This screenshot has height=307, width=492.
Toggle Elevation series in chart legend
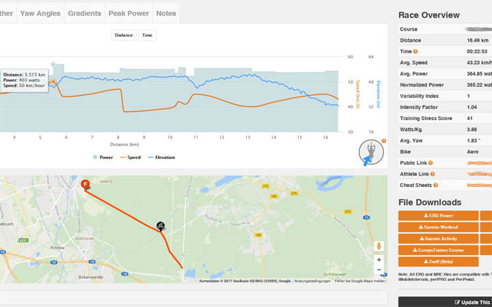tap(160, 157)
